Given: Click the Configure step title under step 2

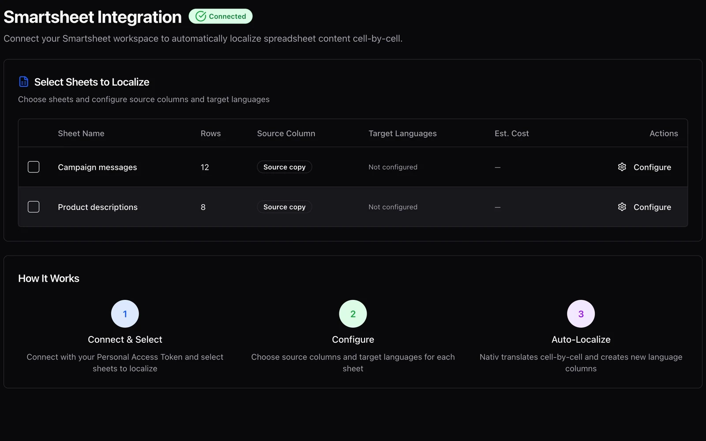Looking at the screenshot, I should coord(353,340).
